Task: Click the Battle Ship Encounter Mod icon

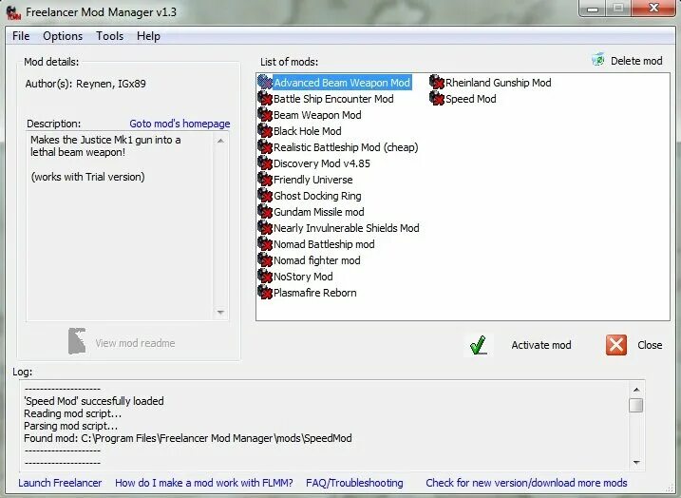Action: coord(265,98)
